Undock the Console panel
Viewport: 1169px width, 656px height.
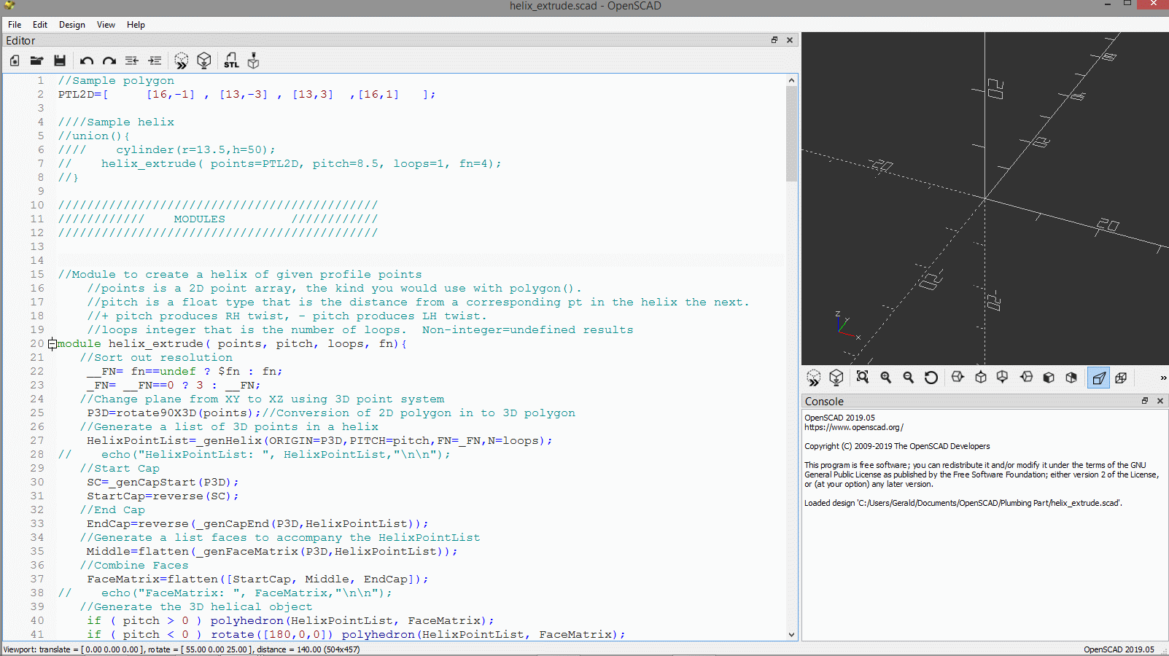click(x=1145, y=401)
